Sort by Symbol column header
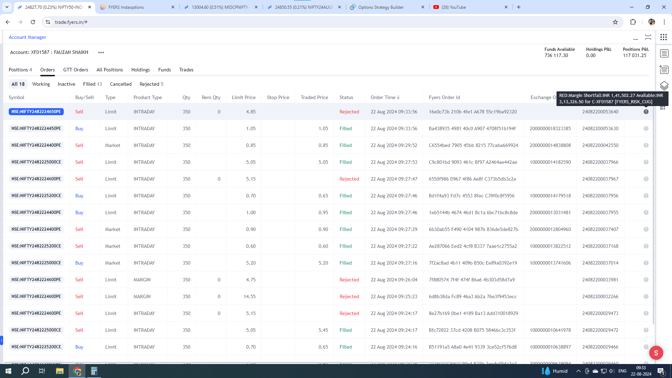The width and height of the screenshot is (672, 378). tap(16, 97)
